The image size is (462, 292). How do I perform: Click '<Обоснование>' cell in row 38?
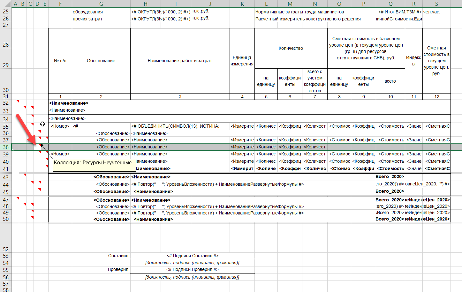[101, 147]
